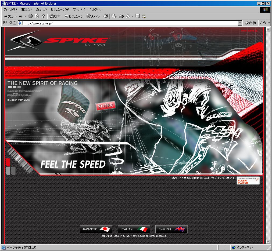
Task: Click the SPYKE carbon badge image
Action: coord(74,104)
